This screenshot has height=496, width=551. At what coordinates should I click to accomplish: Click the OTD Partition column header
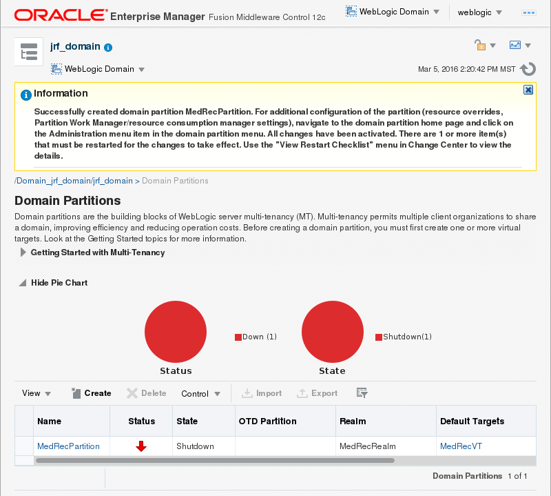[285, 421]
